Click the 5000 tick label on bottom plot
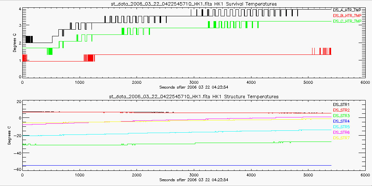This screenshot has width=372, height=186. [x=308, y=175]
